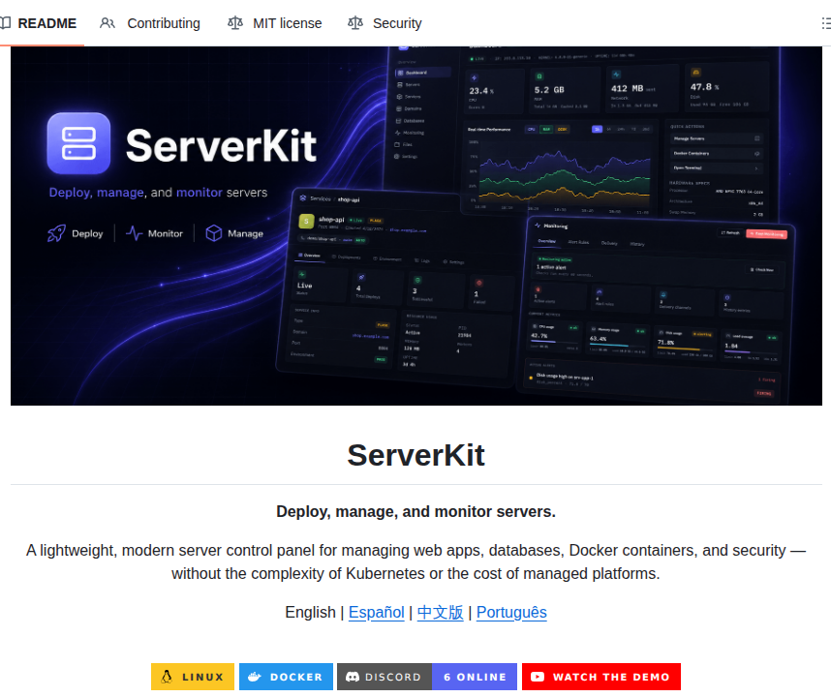The height and width of the screenshot is (697, 831).
Task: Open the 中文版 translation link
Action: click(x=440, y=612)
